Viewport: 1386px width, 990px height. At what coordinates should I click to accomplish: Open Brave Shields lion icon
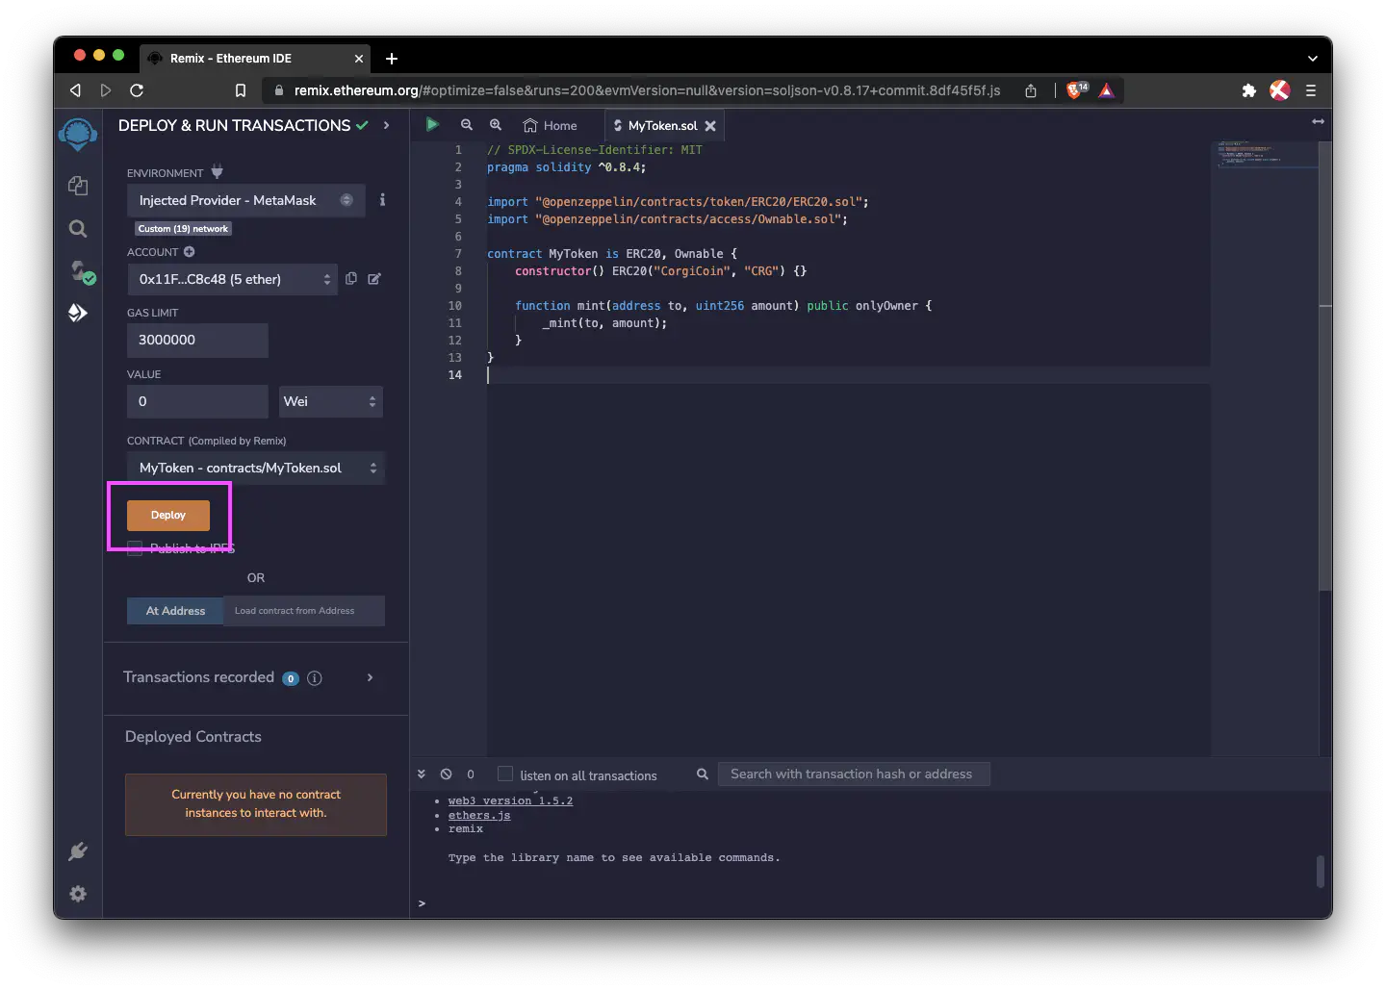[x=1076, y=90]
